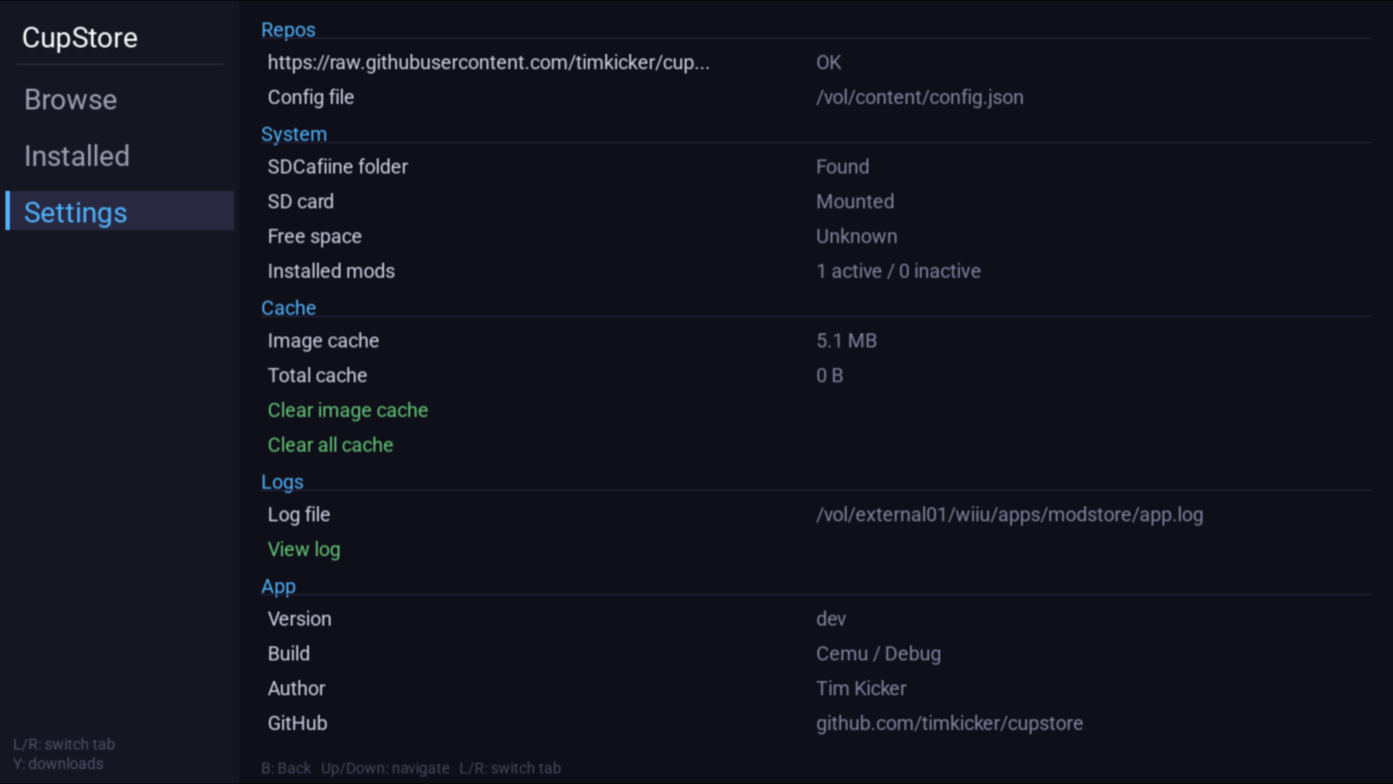Click the Total cache row
Image resolution: width=1393 pixels, height=784 pixels.
317,375
